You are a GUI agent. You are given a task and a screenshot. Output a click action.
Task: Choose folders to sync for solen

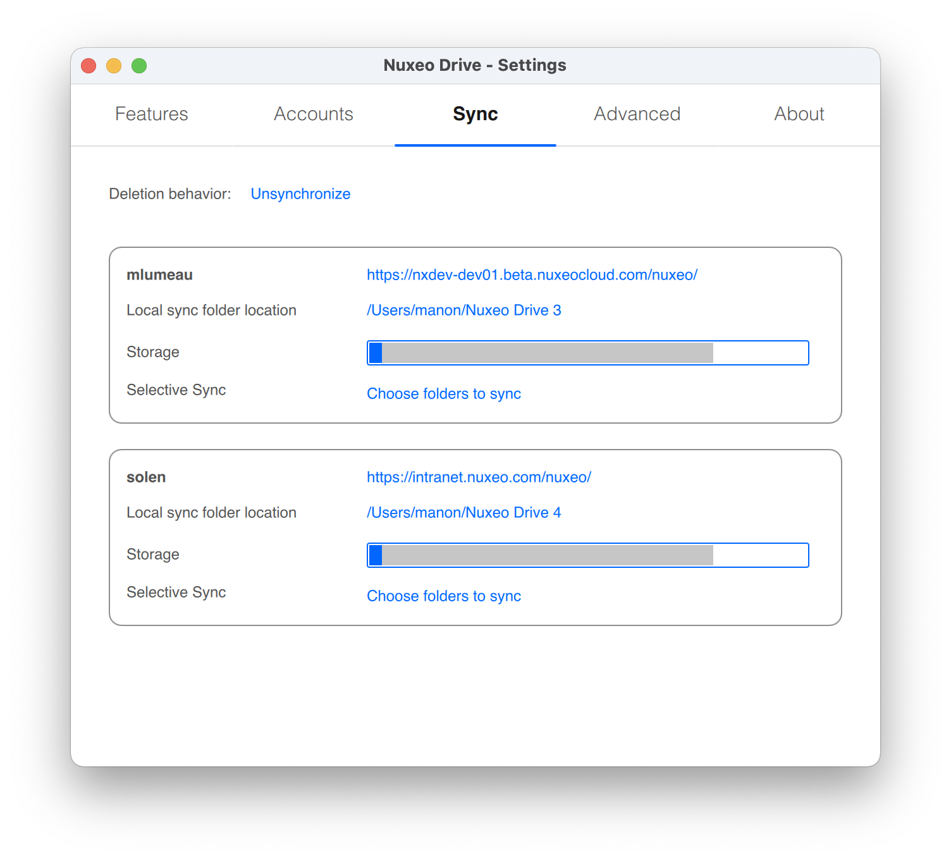click(x=444, y=596)
